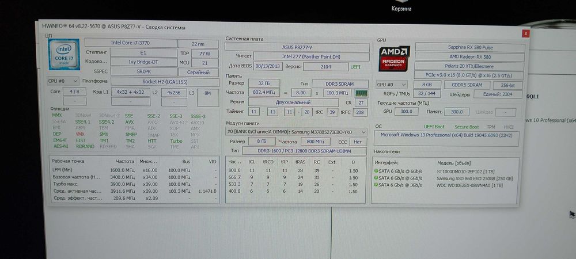Click the 4 / 8 core count field
The width and height of the screenshot is (576, 259).
pyautogui.click(x=74, y=92)
